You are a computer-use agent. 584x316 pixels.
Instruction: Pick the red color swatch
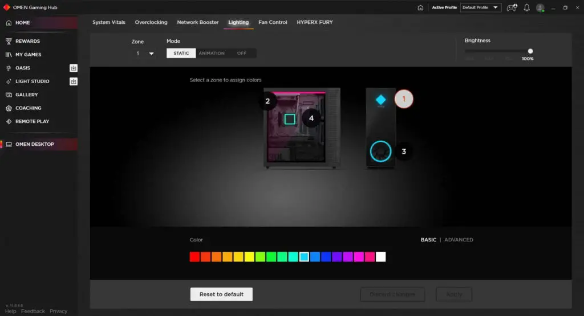click(x=194, y=257)
